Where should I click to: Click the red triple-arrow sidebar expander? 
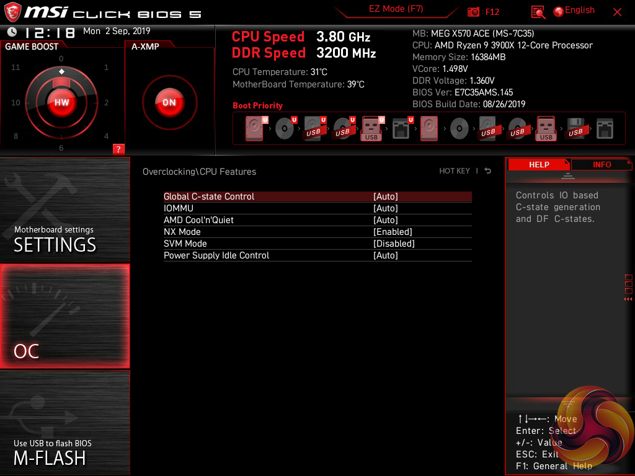(628, 299)
